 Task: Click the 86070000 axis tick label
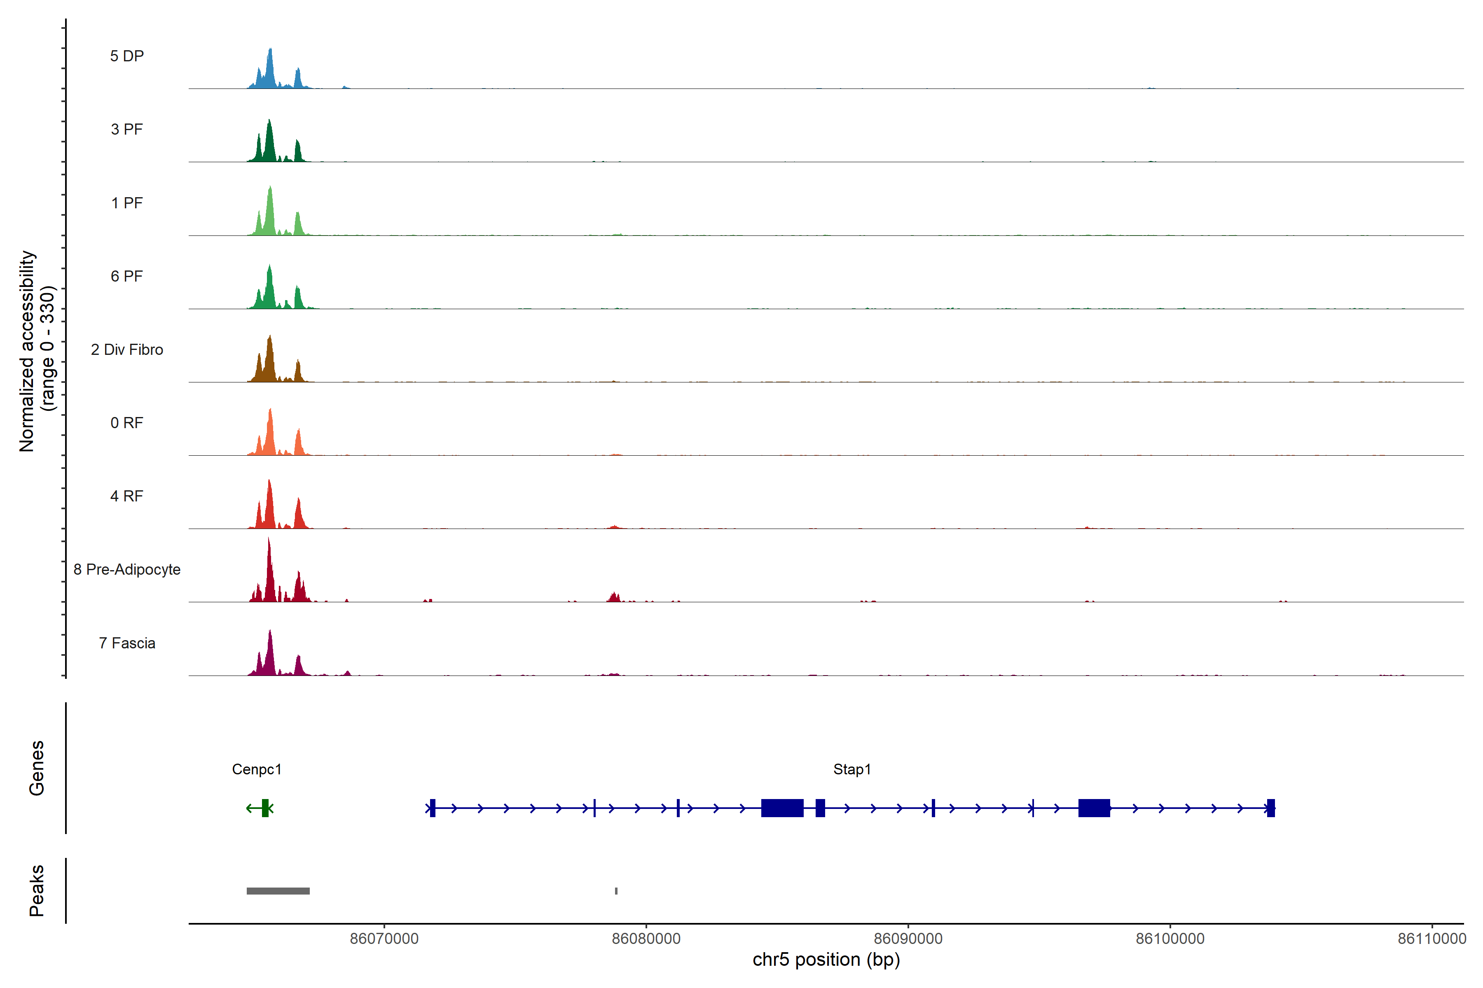pyautogui.click(x=384, y=938)
